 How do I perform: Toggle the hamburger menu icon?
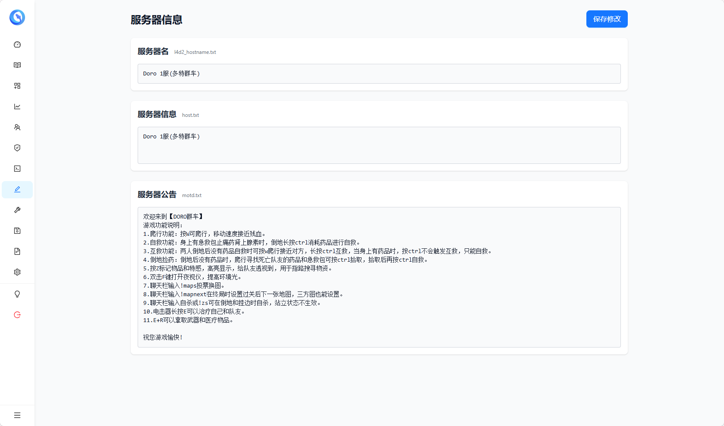17,415
